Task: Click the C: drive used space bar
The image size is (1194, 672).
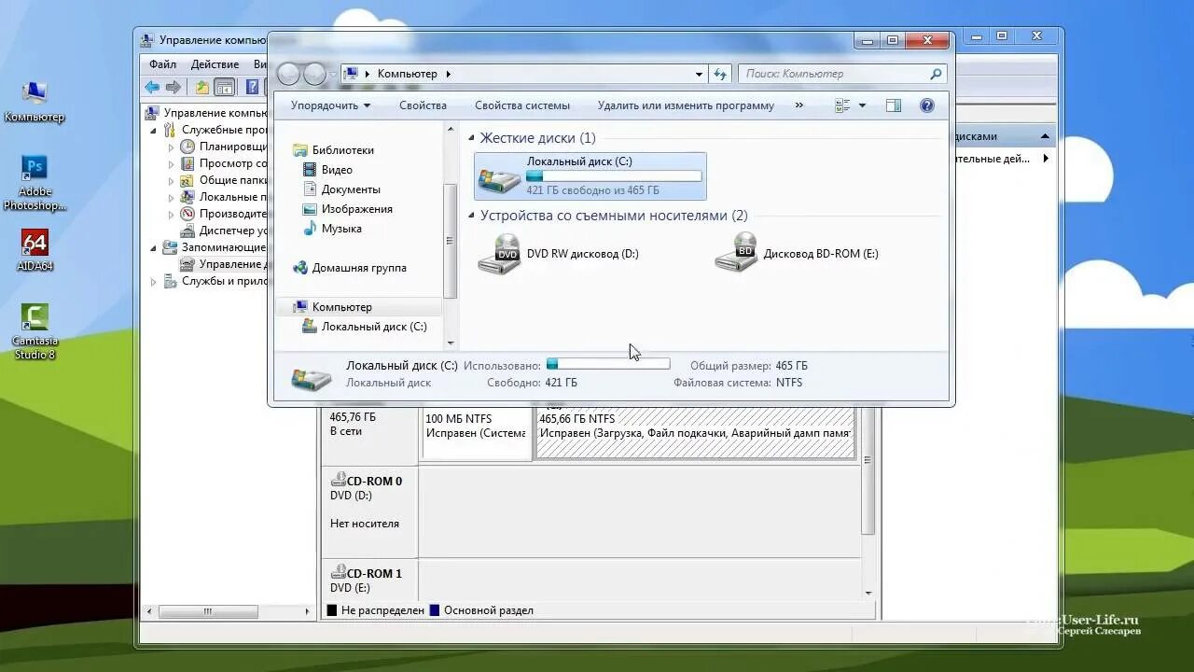Action: [614, 175]
